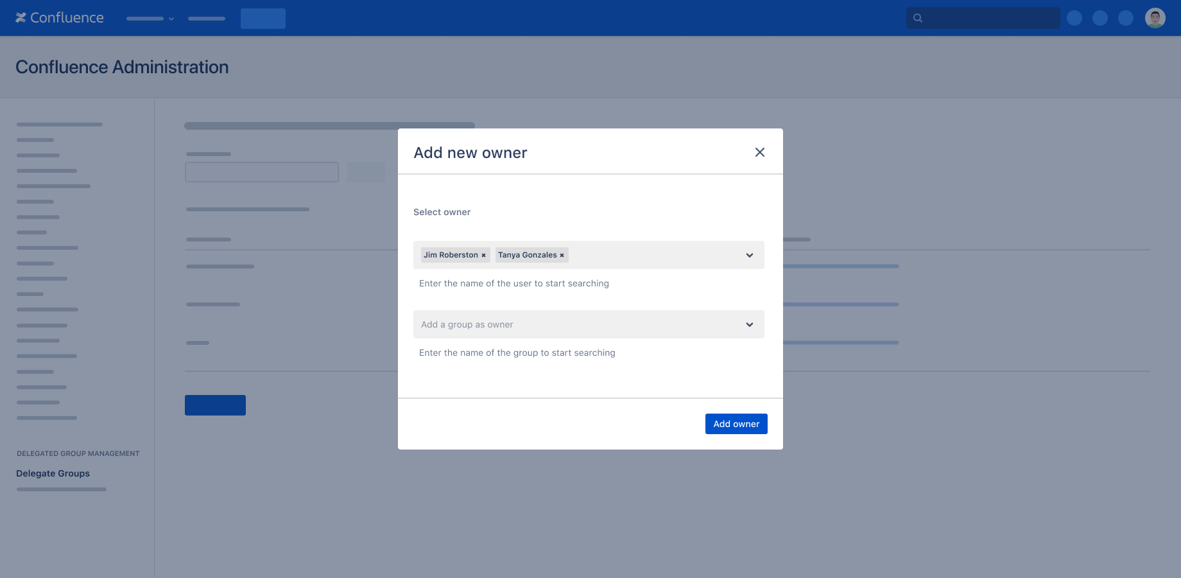This screenshot has height=578, width=1181.
Task: Click the Add owner button
Action: 736,424
